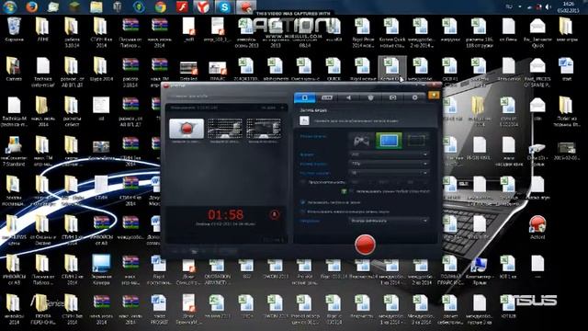Open Yandex browser from the taskbar
This screenshot has height=331, width=588.
click(202, 6)
